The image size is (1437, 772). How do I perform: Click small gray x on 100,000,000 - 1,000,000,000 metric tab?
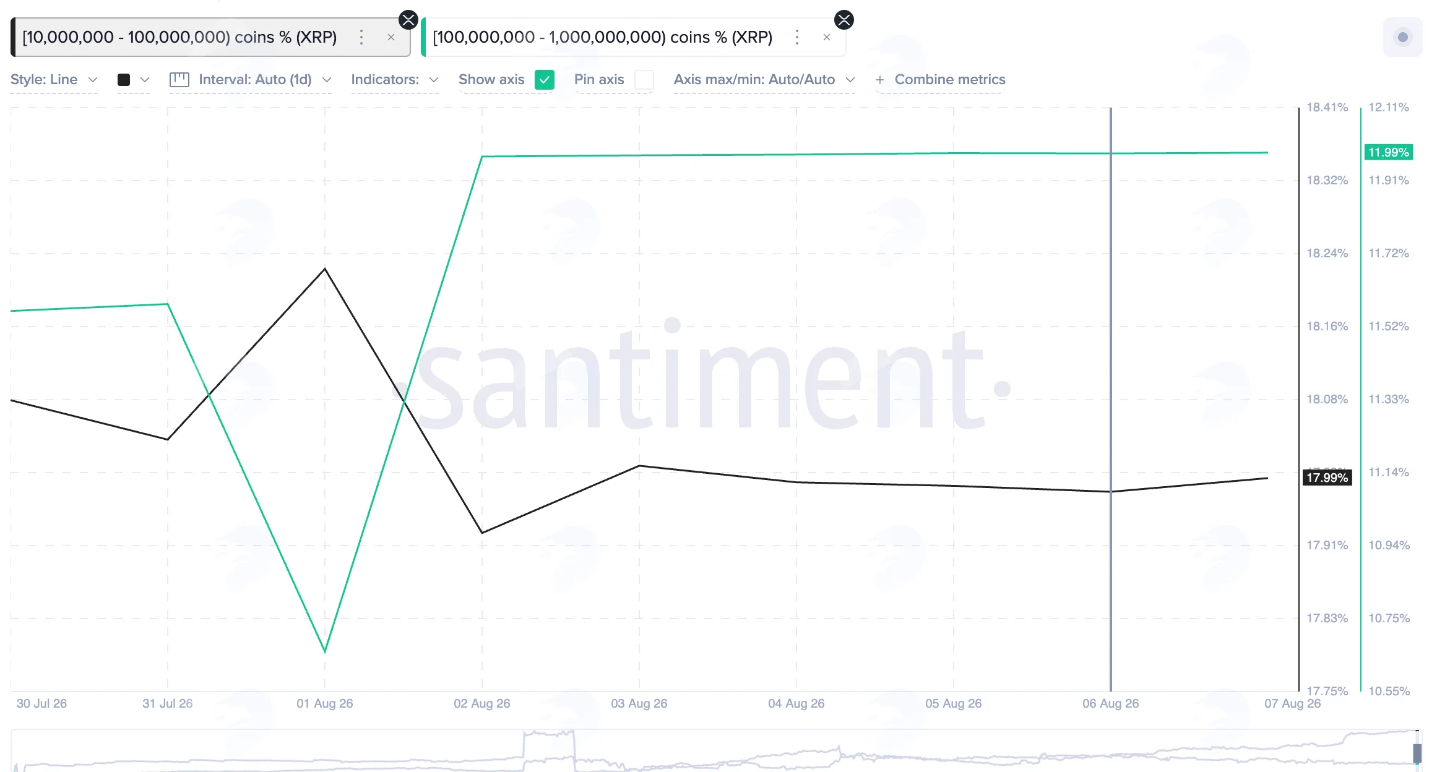827,37
